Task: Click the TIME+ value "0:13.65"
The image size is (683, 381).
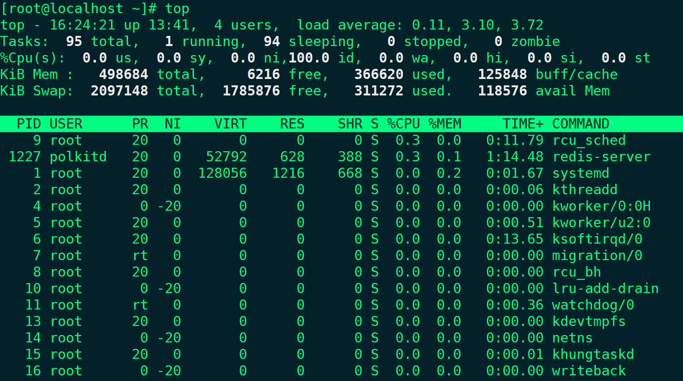Action: pos(515,239)
